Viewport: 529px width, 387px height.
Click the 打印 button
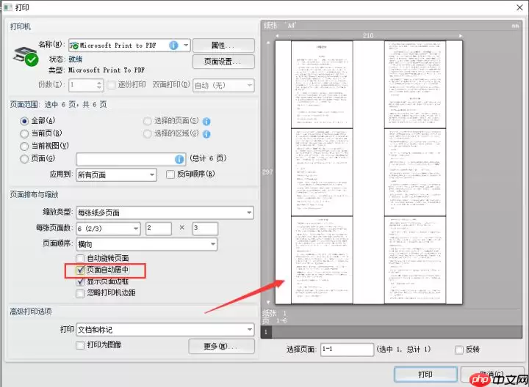pos(425,375)
